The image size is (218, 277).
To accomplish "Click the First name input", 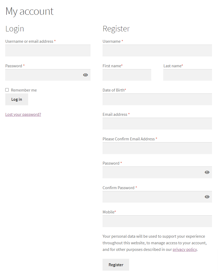I will pos(127,75).
